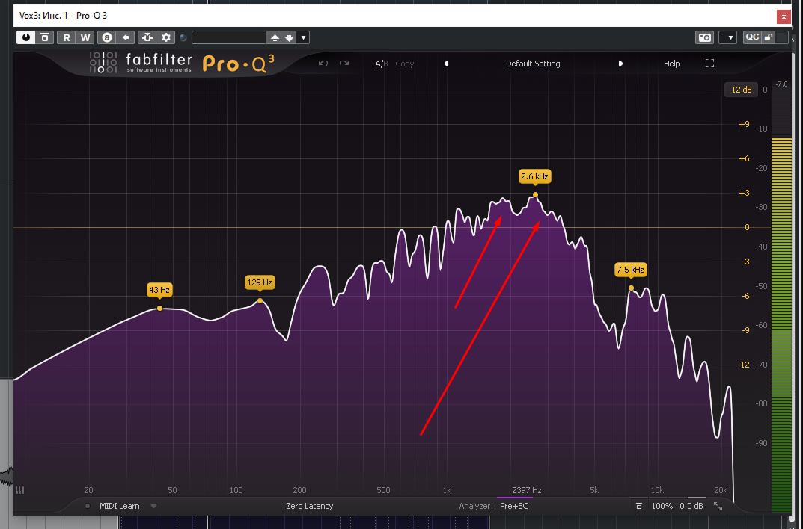This screenshot has width=803, height=529.
Task: Click the 100 frequency axis label
Action: (x=236, y=490)
